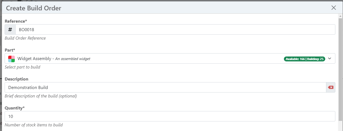The width and height of the screenshot is (343, 131).
Task: Click the 'Select part to build' hint
Action: [x=22, y=67]
